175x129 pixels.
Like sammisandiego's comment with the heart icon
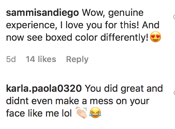pos(174,17)
